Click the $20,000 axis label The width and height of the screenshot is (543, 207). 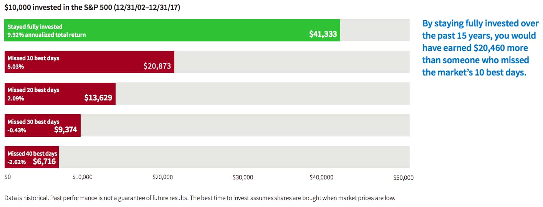click(162, 177)
